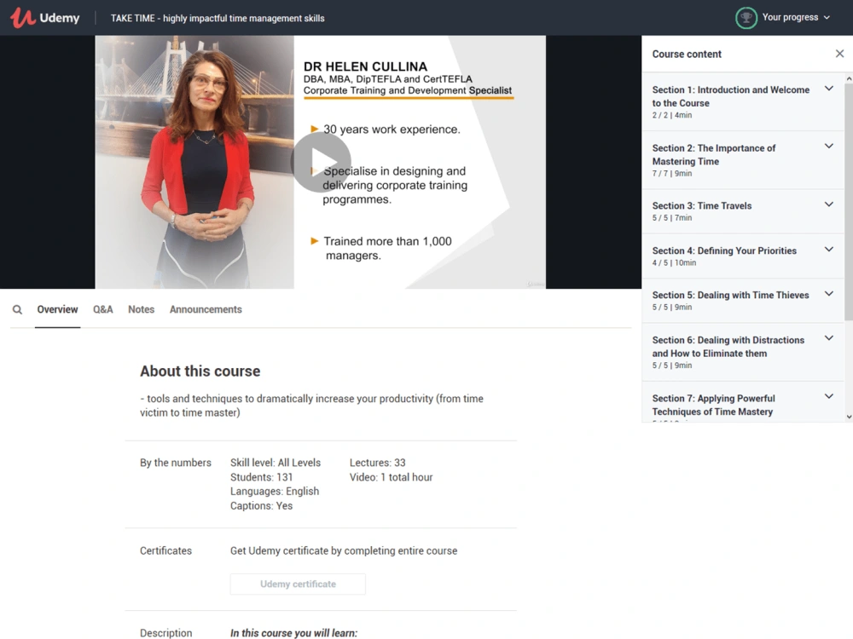
Task: Open Section 2: The Importance of Mastering Time
Action: 743,160
